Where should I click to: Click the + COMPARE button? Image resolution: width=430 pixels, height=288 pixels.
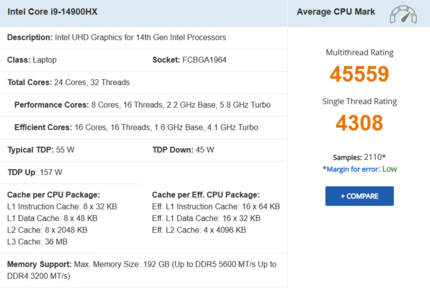click(x=359, y=196)
